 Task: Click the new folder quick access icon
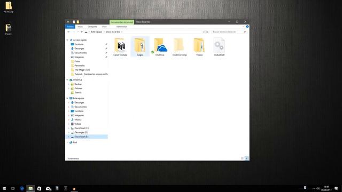(x=78, y=22)
